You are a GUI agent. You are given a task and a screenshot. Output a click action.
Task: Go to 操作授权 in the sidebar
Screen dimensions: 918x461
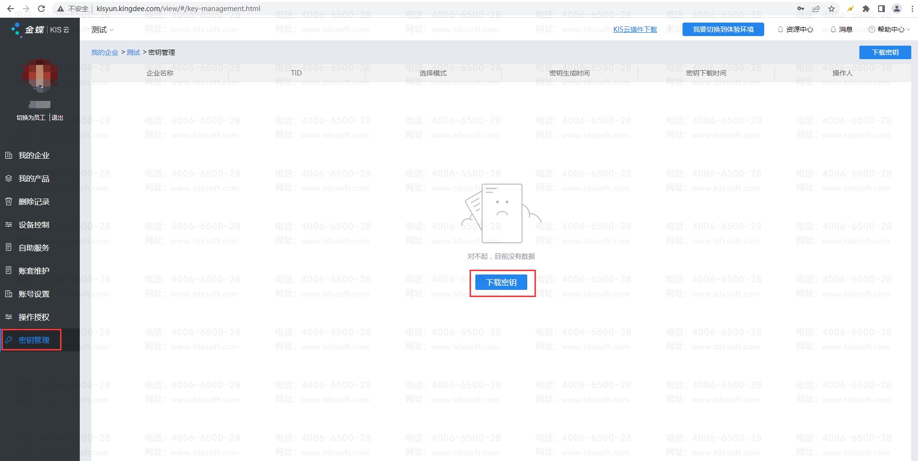coord(34,317)
